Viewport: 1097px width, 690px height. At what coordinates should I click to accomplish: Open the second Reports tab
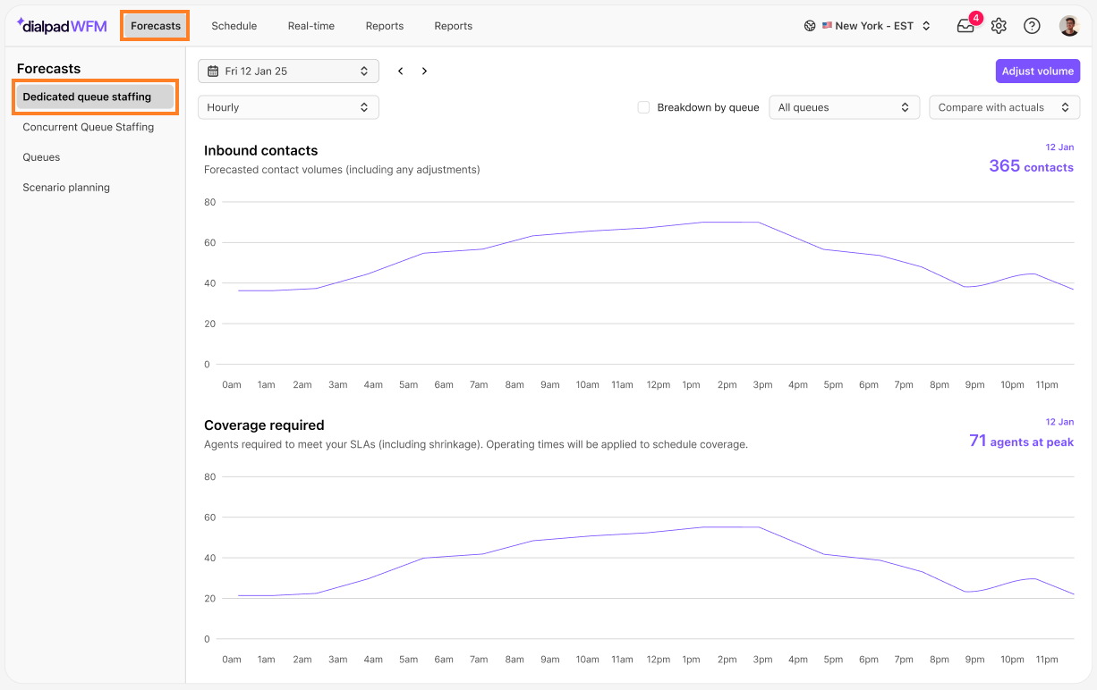pyautogui.click(x=454, y=26)
